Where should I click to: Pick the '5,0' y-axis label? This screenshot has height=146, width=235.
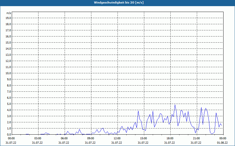9,104
